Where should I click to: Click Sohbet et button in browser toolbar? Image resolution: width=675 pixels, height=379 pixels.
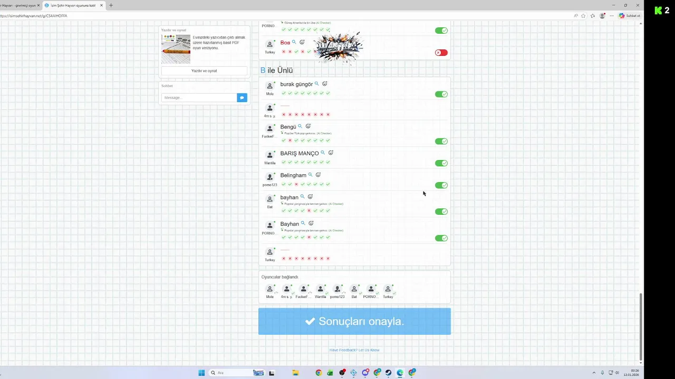pos(630,16)
